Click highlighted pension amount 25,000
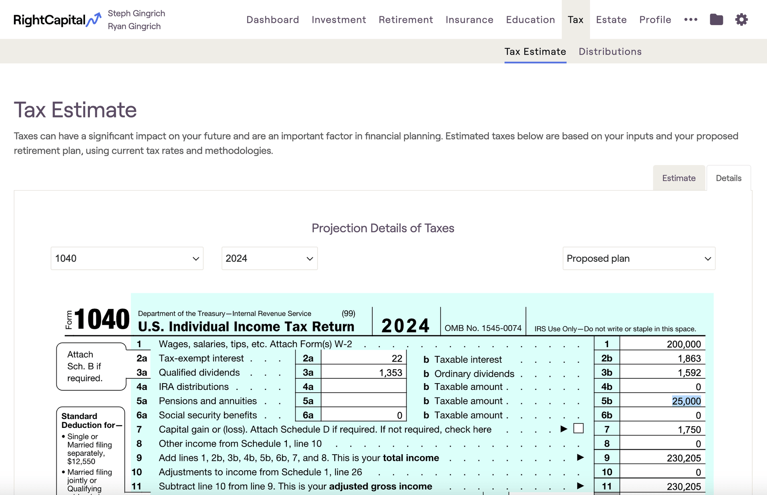The image size is (767, 495). [686, 401]
